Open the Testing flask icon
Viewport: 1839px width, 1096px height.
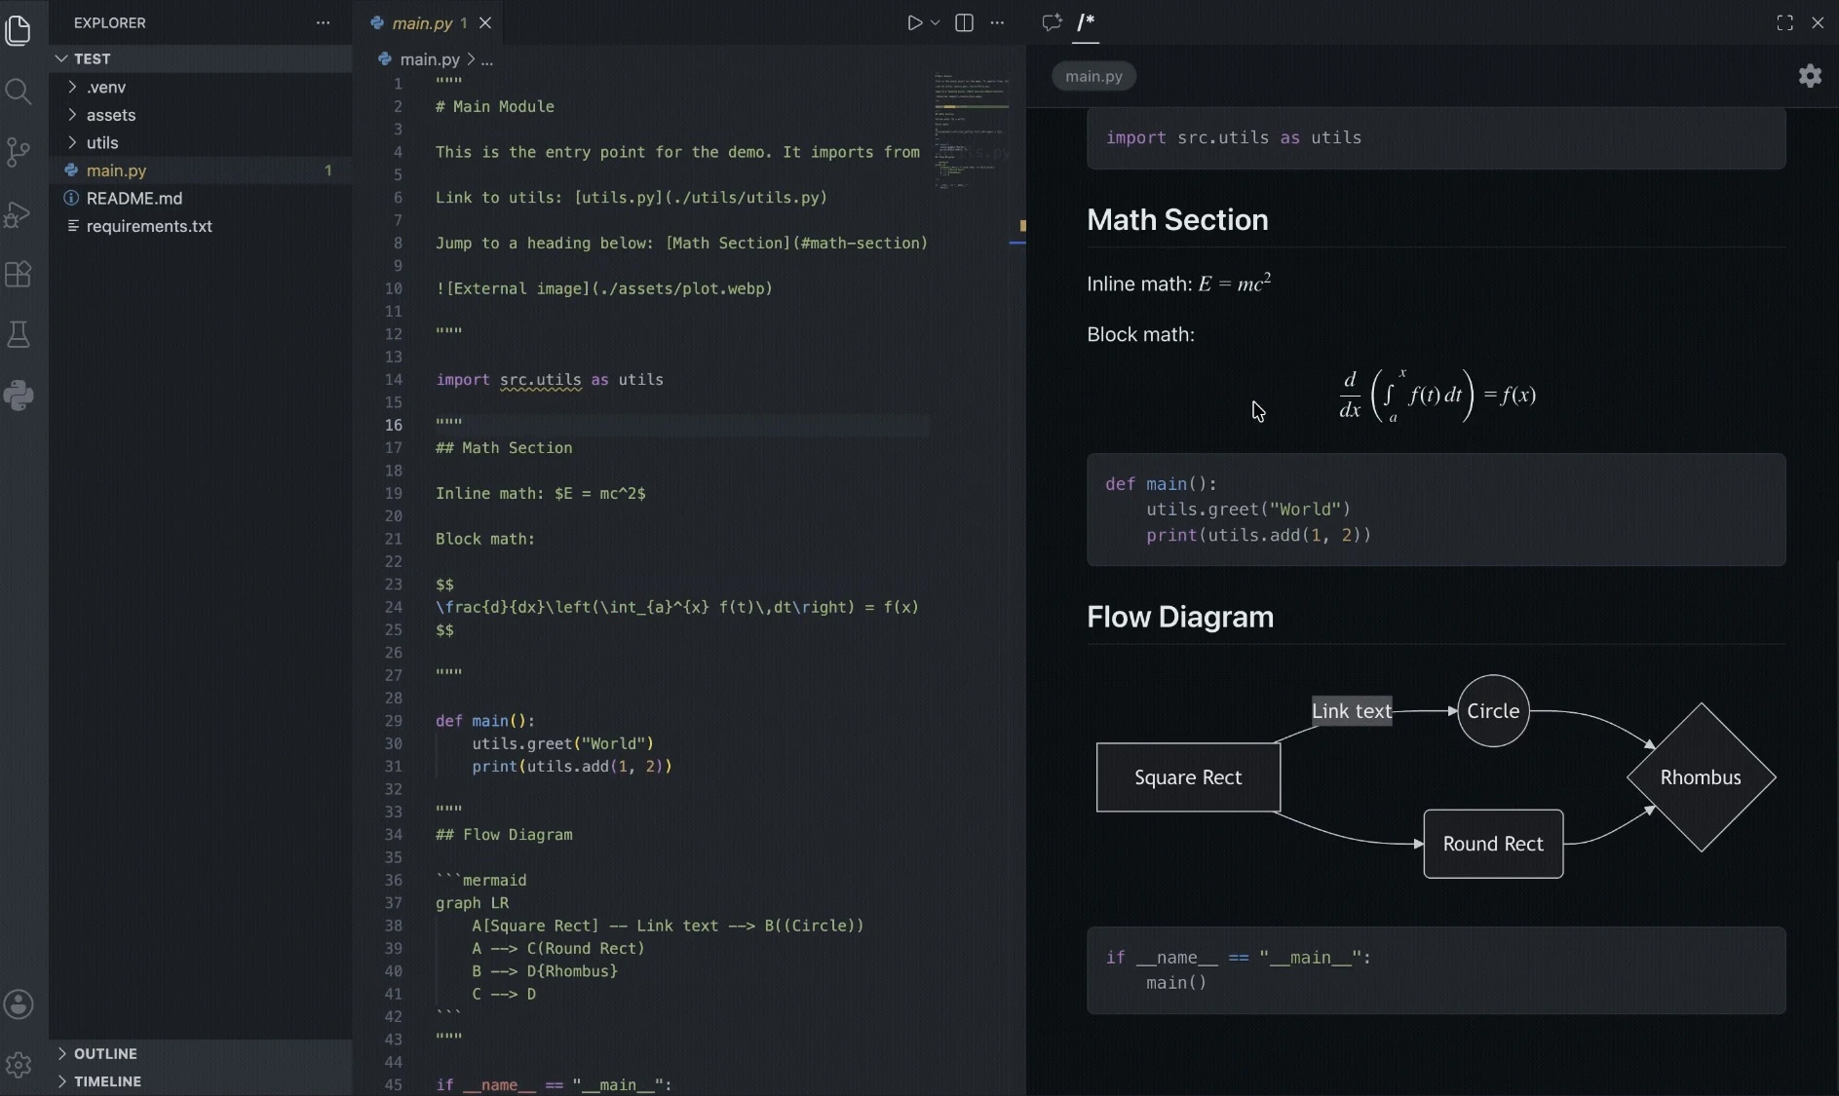coord(19,335)
